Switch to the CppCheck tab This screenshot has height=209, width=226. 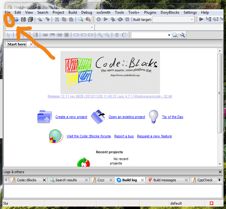coord(205,180)
